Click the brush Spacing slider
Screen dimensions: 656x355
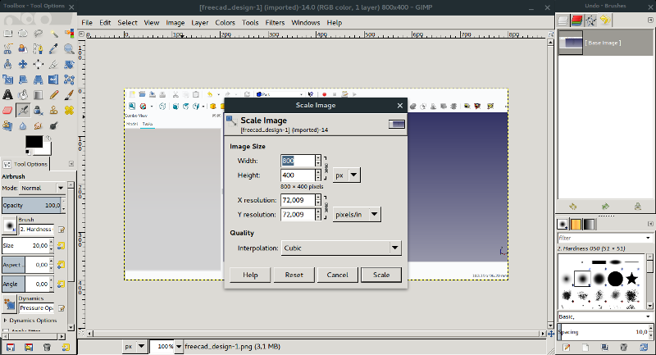pos(603,332)
